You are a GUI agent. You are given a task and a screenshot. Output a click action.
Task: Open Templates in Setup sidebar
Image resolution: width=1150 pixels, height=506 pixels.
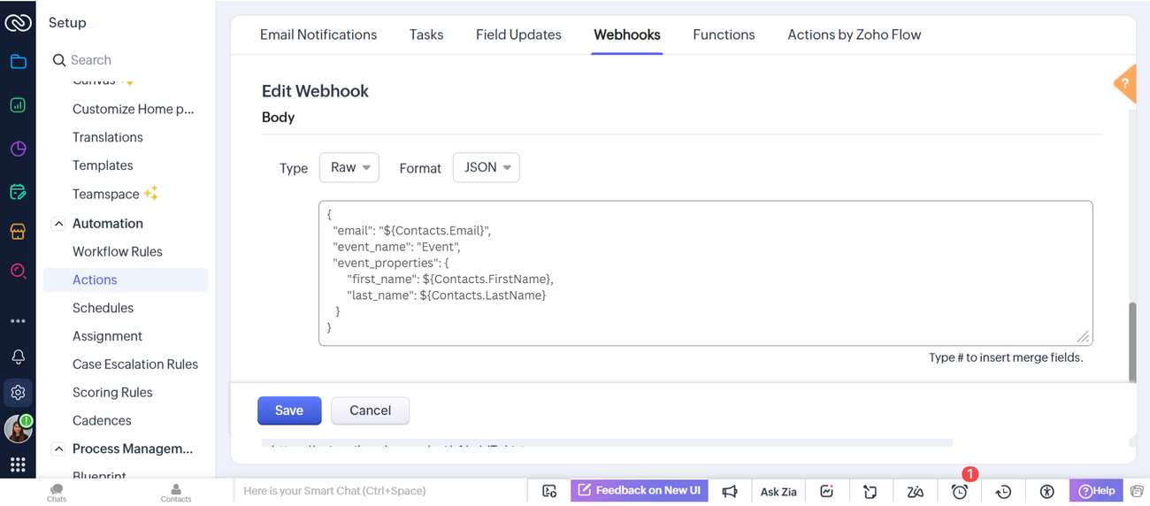click(103, 165)
